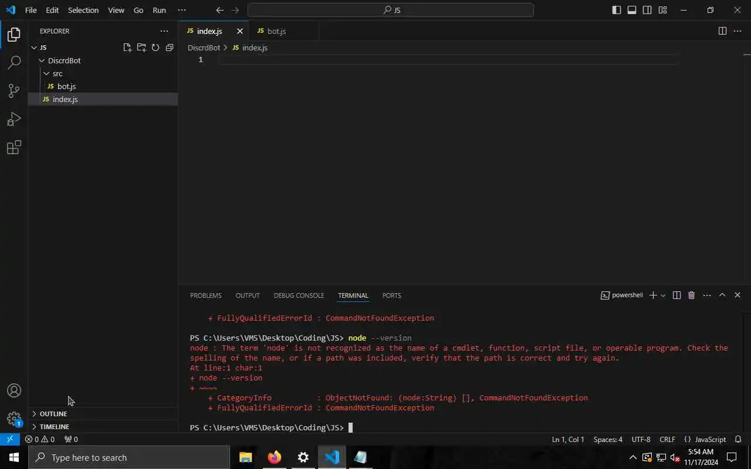Collapse the JS workspace root folder
Viewport: 751px width, 469px height.
tap(103, 47)
